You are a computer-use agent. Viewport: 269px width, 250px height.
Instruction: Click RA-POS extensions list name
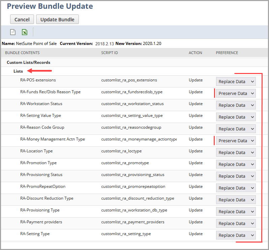coord(38,80)
